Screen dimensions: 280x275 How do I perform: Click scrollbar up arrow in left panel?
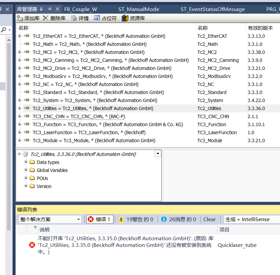9,40
